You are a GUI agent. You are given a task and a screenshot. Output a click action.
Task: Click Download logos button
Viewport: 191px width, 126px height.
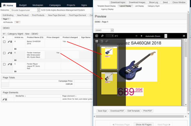click(118, 2)
